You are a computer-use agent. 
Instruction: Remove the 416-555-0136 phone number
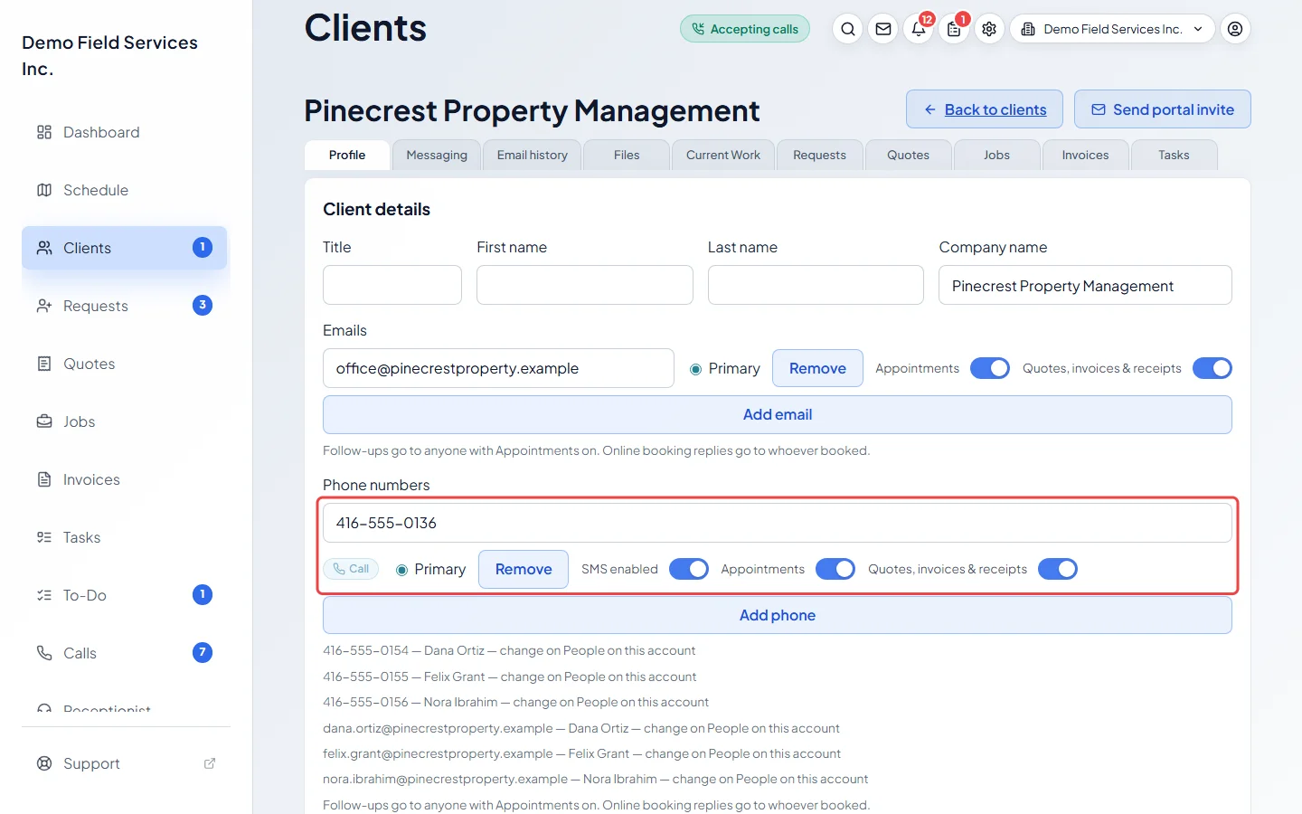(524, 569)
